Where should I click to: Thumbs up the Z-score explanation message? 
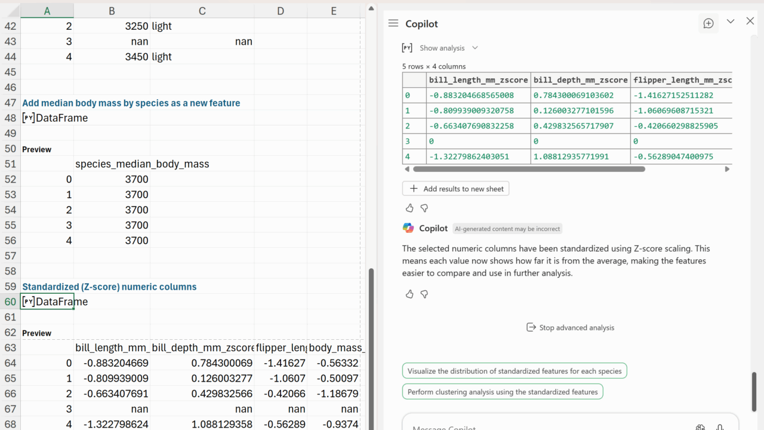[x=409, y=294]
